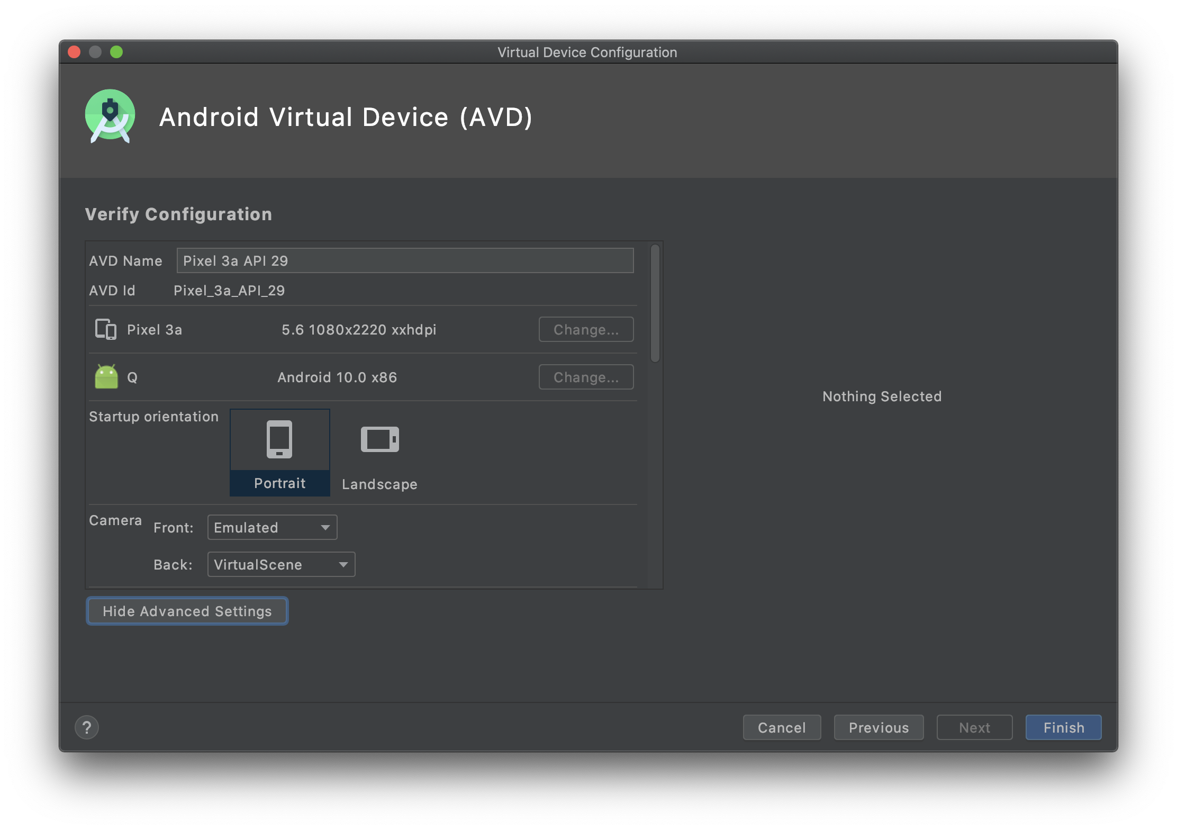Click the green Android Q robot icon
Screen dimensions: 1177x830
point(106,377)
